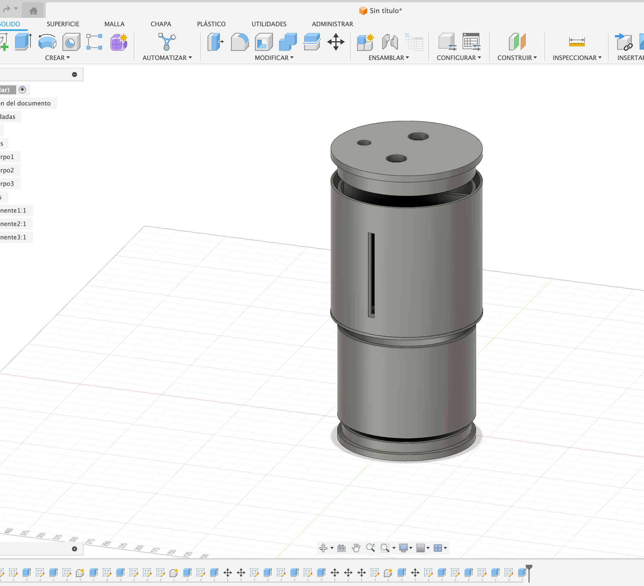Collapse the browser panel minus button
This screenshot has height=586, width=644.
click(x=75, y=75)
